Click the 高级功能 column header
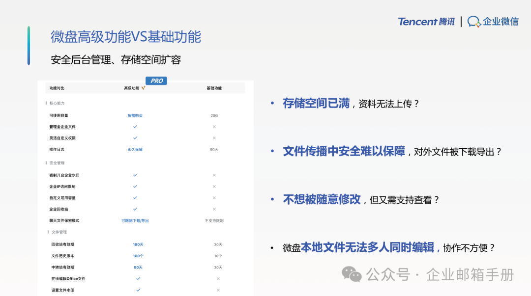 coord(131,88)
